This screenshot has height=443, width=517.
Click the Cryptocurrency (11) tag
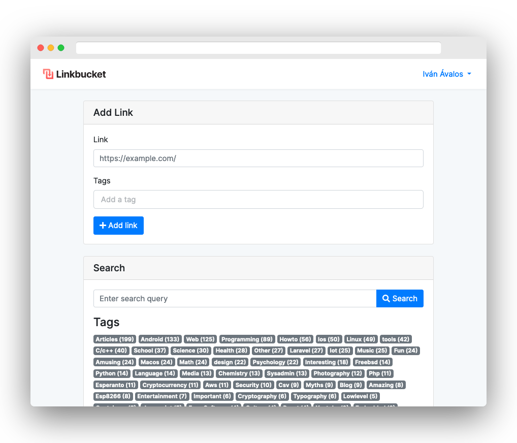click(x=171, y=385)
